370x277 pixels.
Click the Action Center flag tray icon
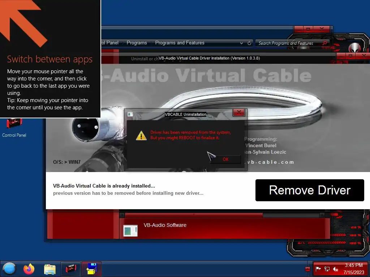point(318,269)
